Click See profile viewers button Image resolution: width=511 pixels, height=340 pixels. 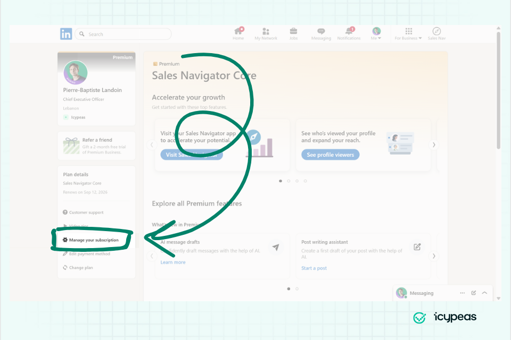330,155
